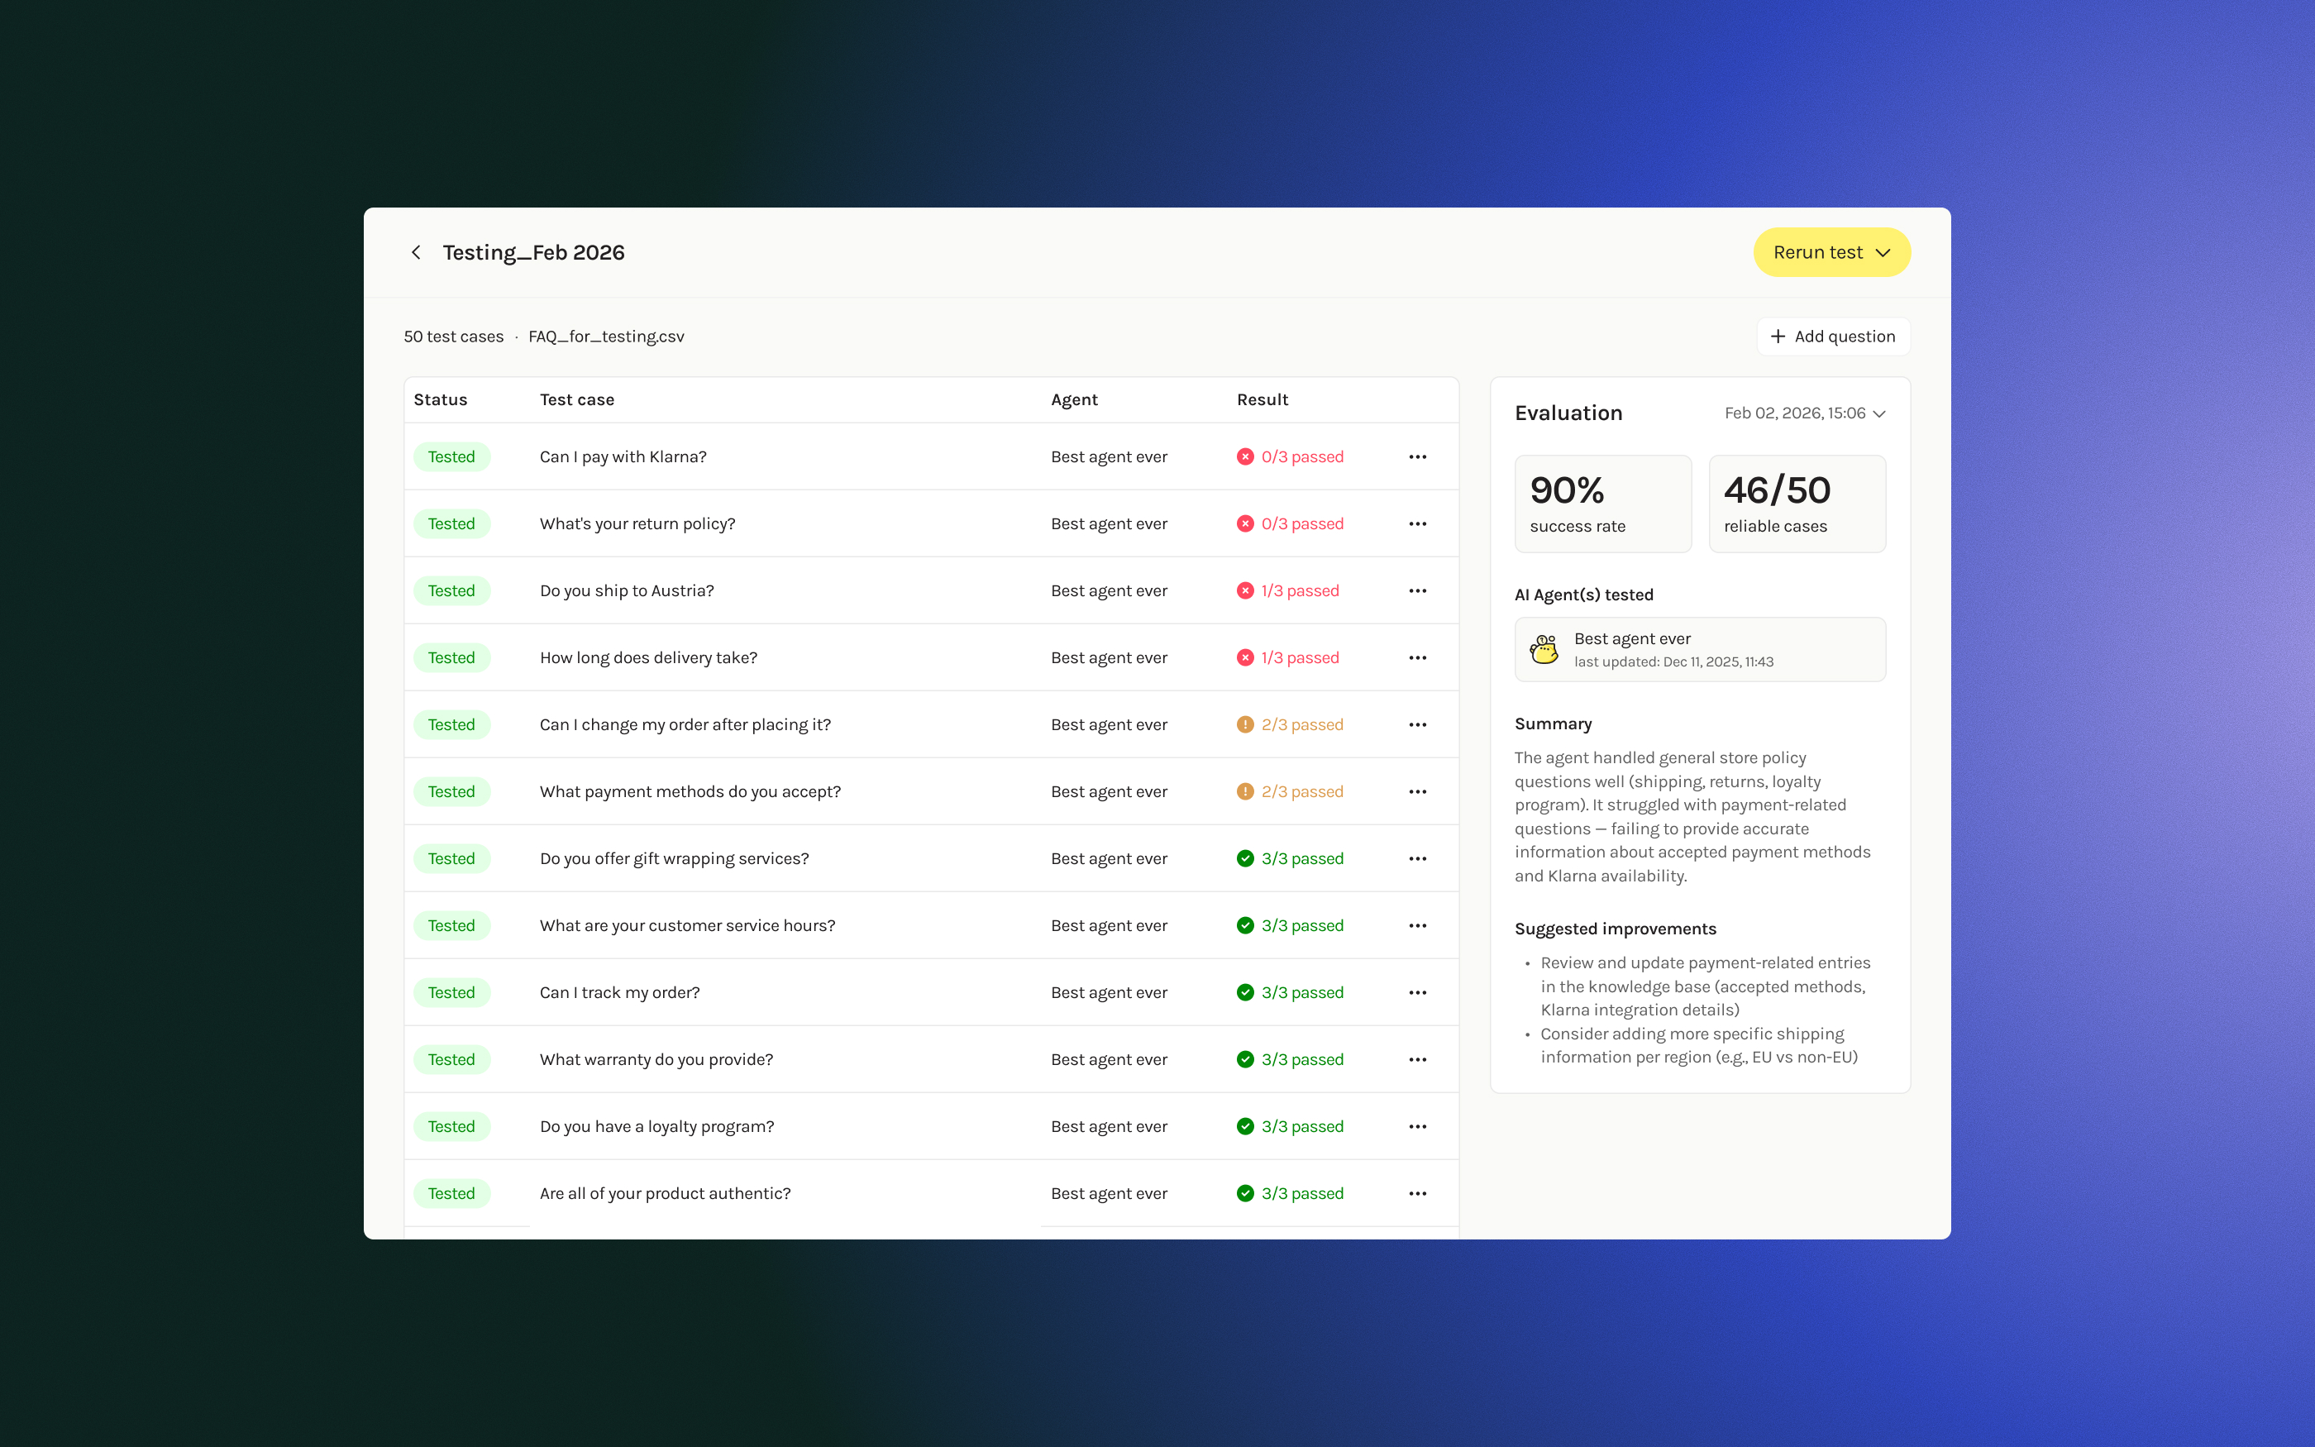
Task: Open three-dot menu for return policy row
Action: click(x=1417, y=523)
